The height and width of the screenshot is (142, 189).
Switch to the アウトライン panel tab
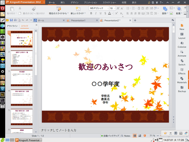pos(12,26)
